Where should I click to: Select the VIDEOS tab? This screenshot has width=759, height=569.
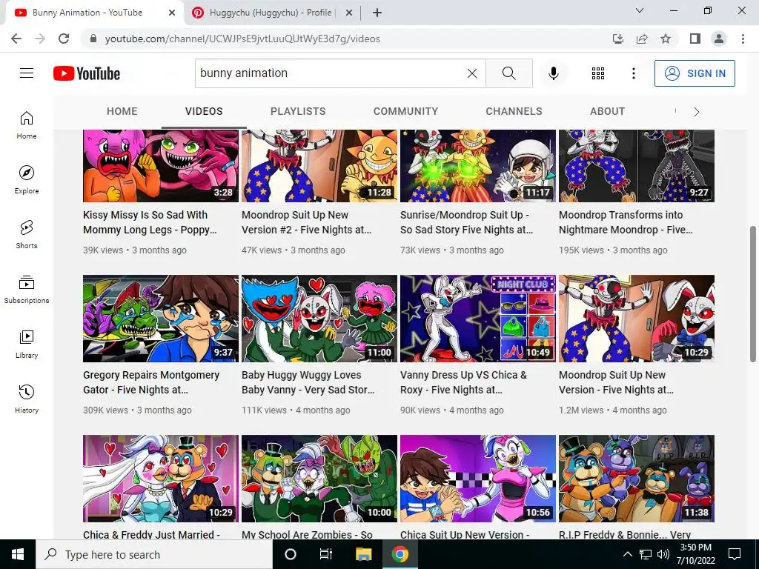click(204, 111)
